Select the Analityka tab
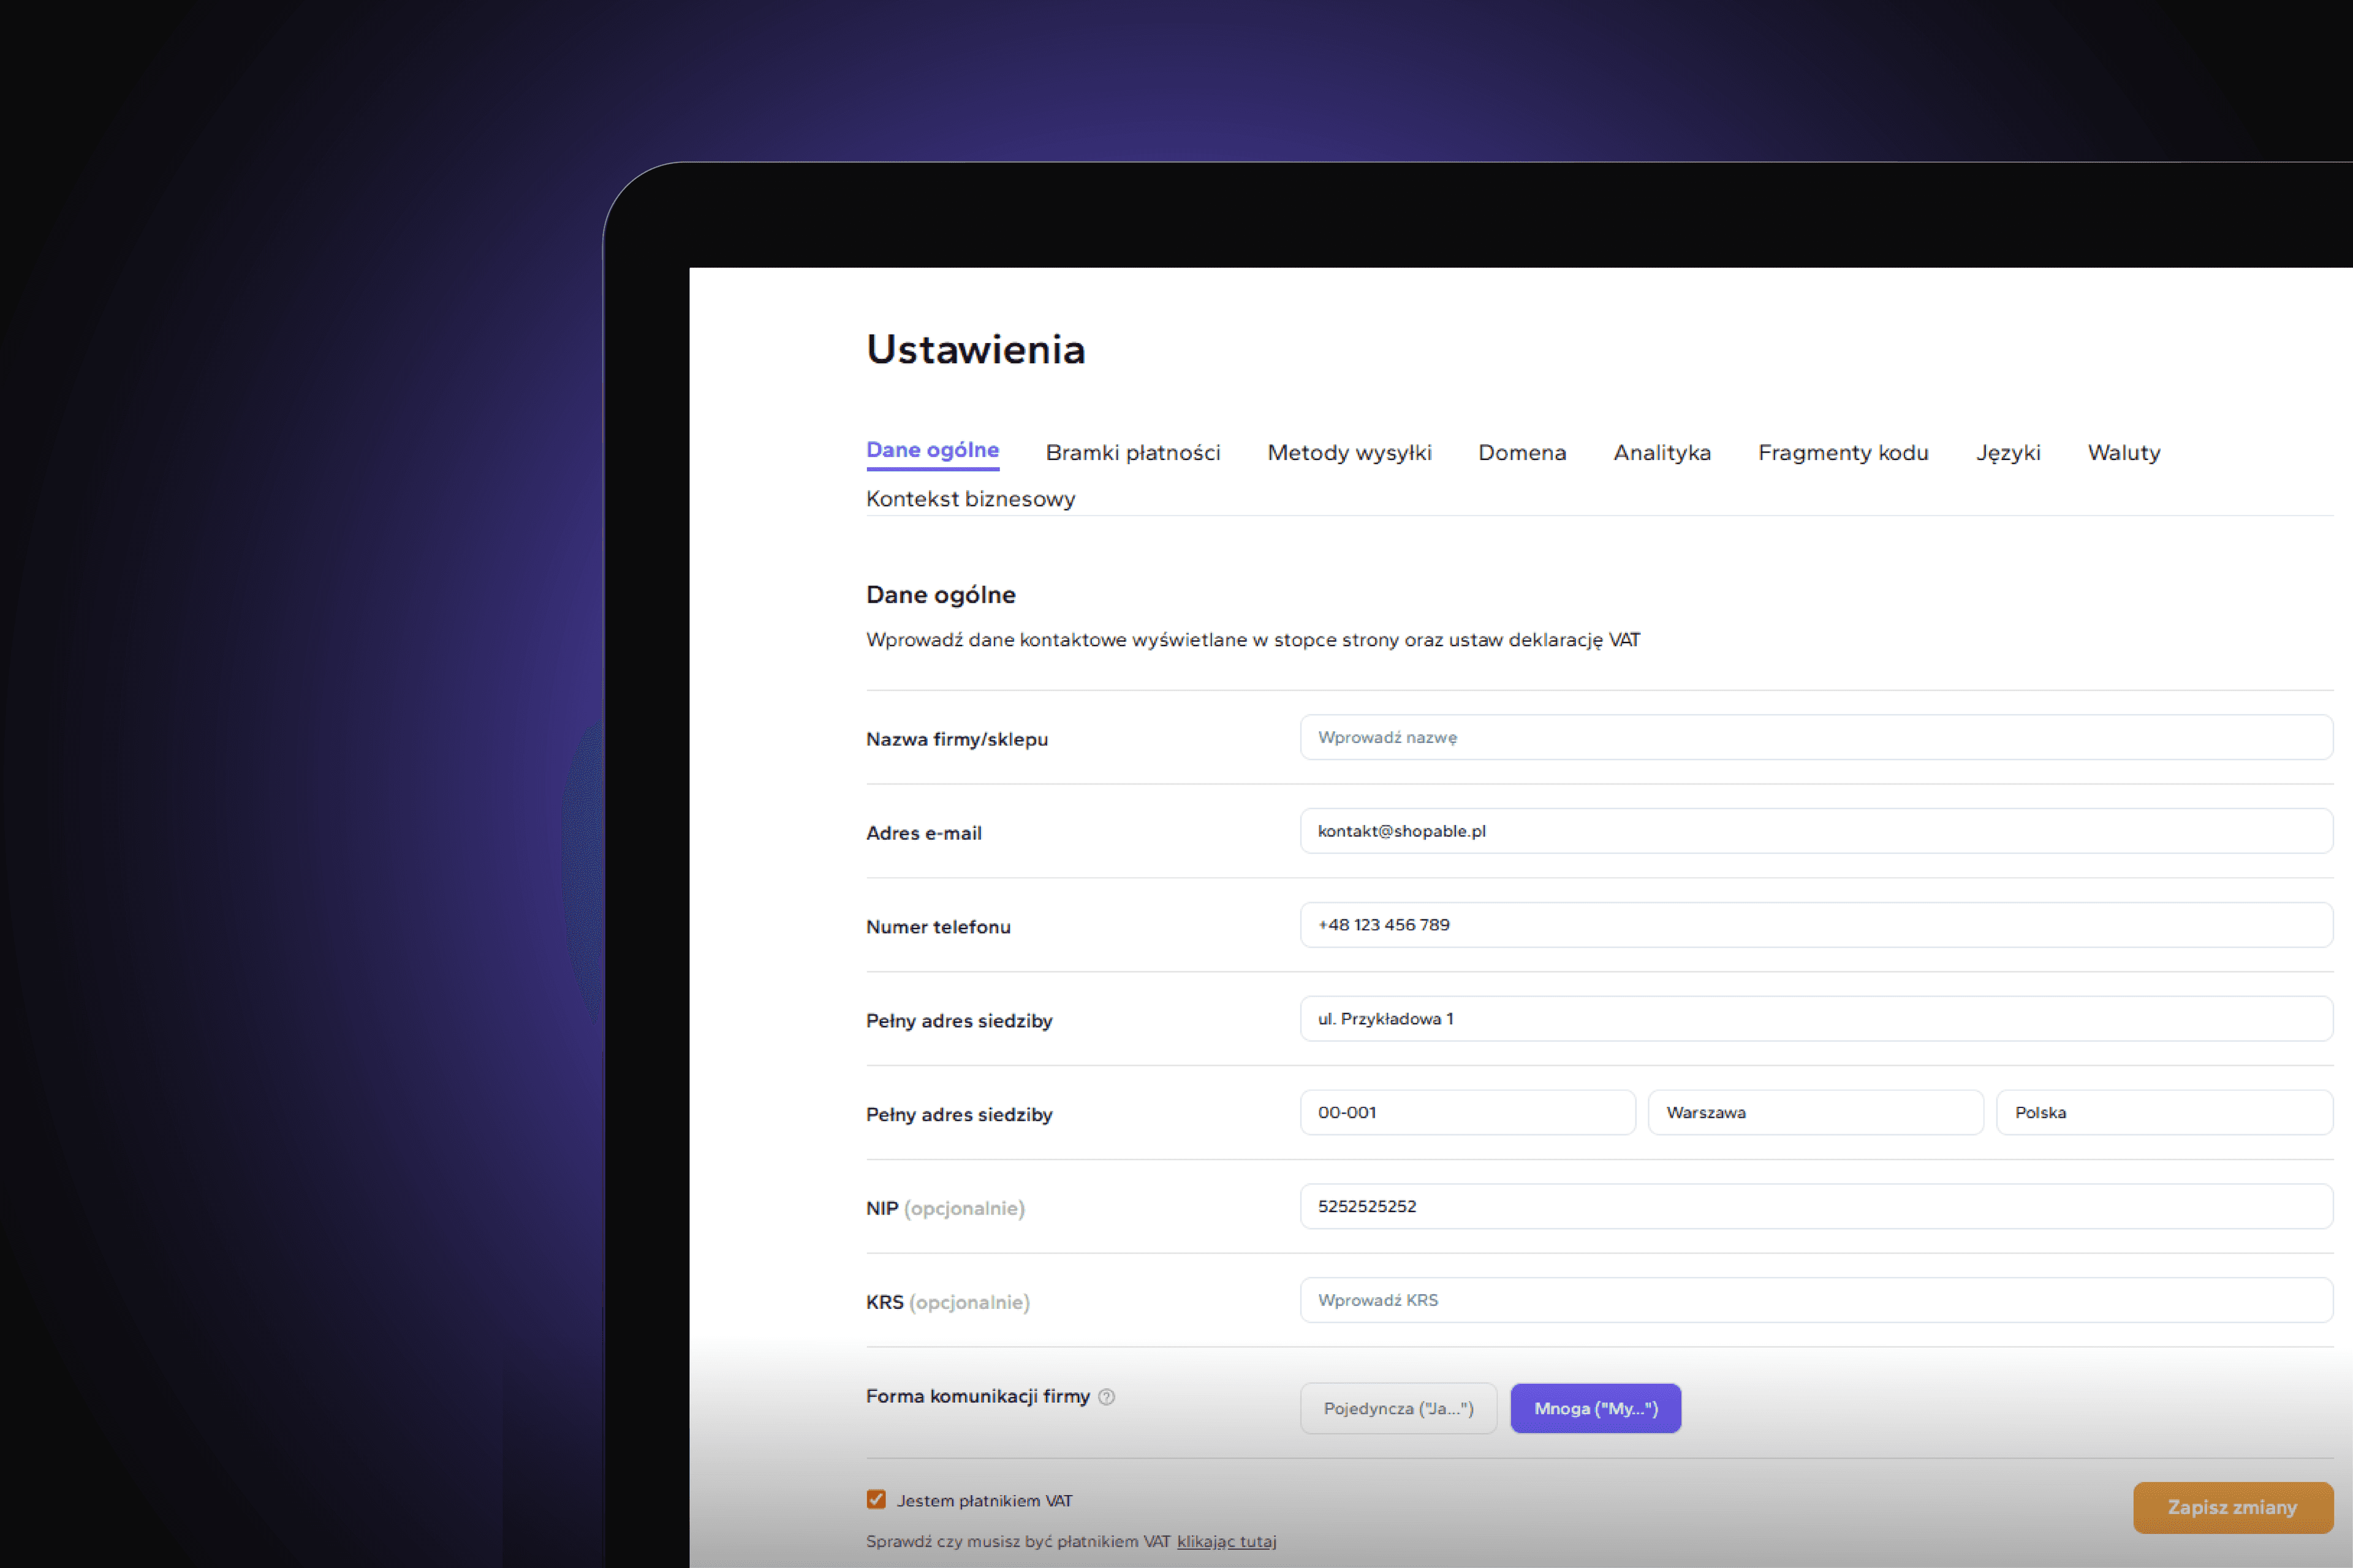This screenshot has height=1568, width=2353. (x=1662, y=453)
